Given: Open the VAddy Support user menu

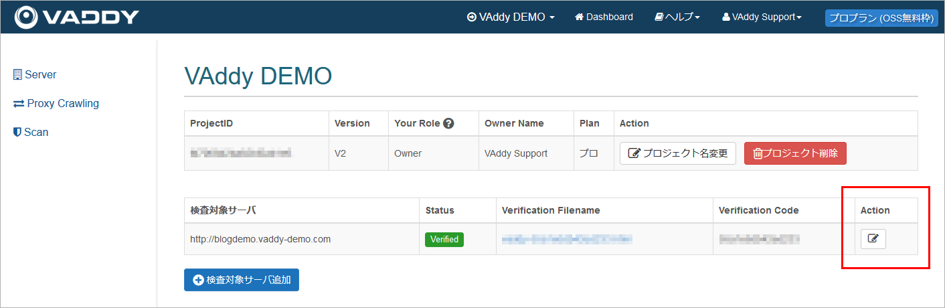Looking at the screenshot, I should (x=762, y=17).
